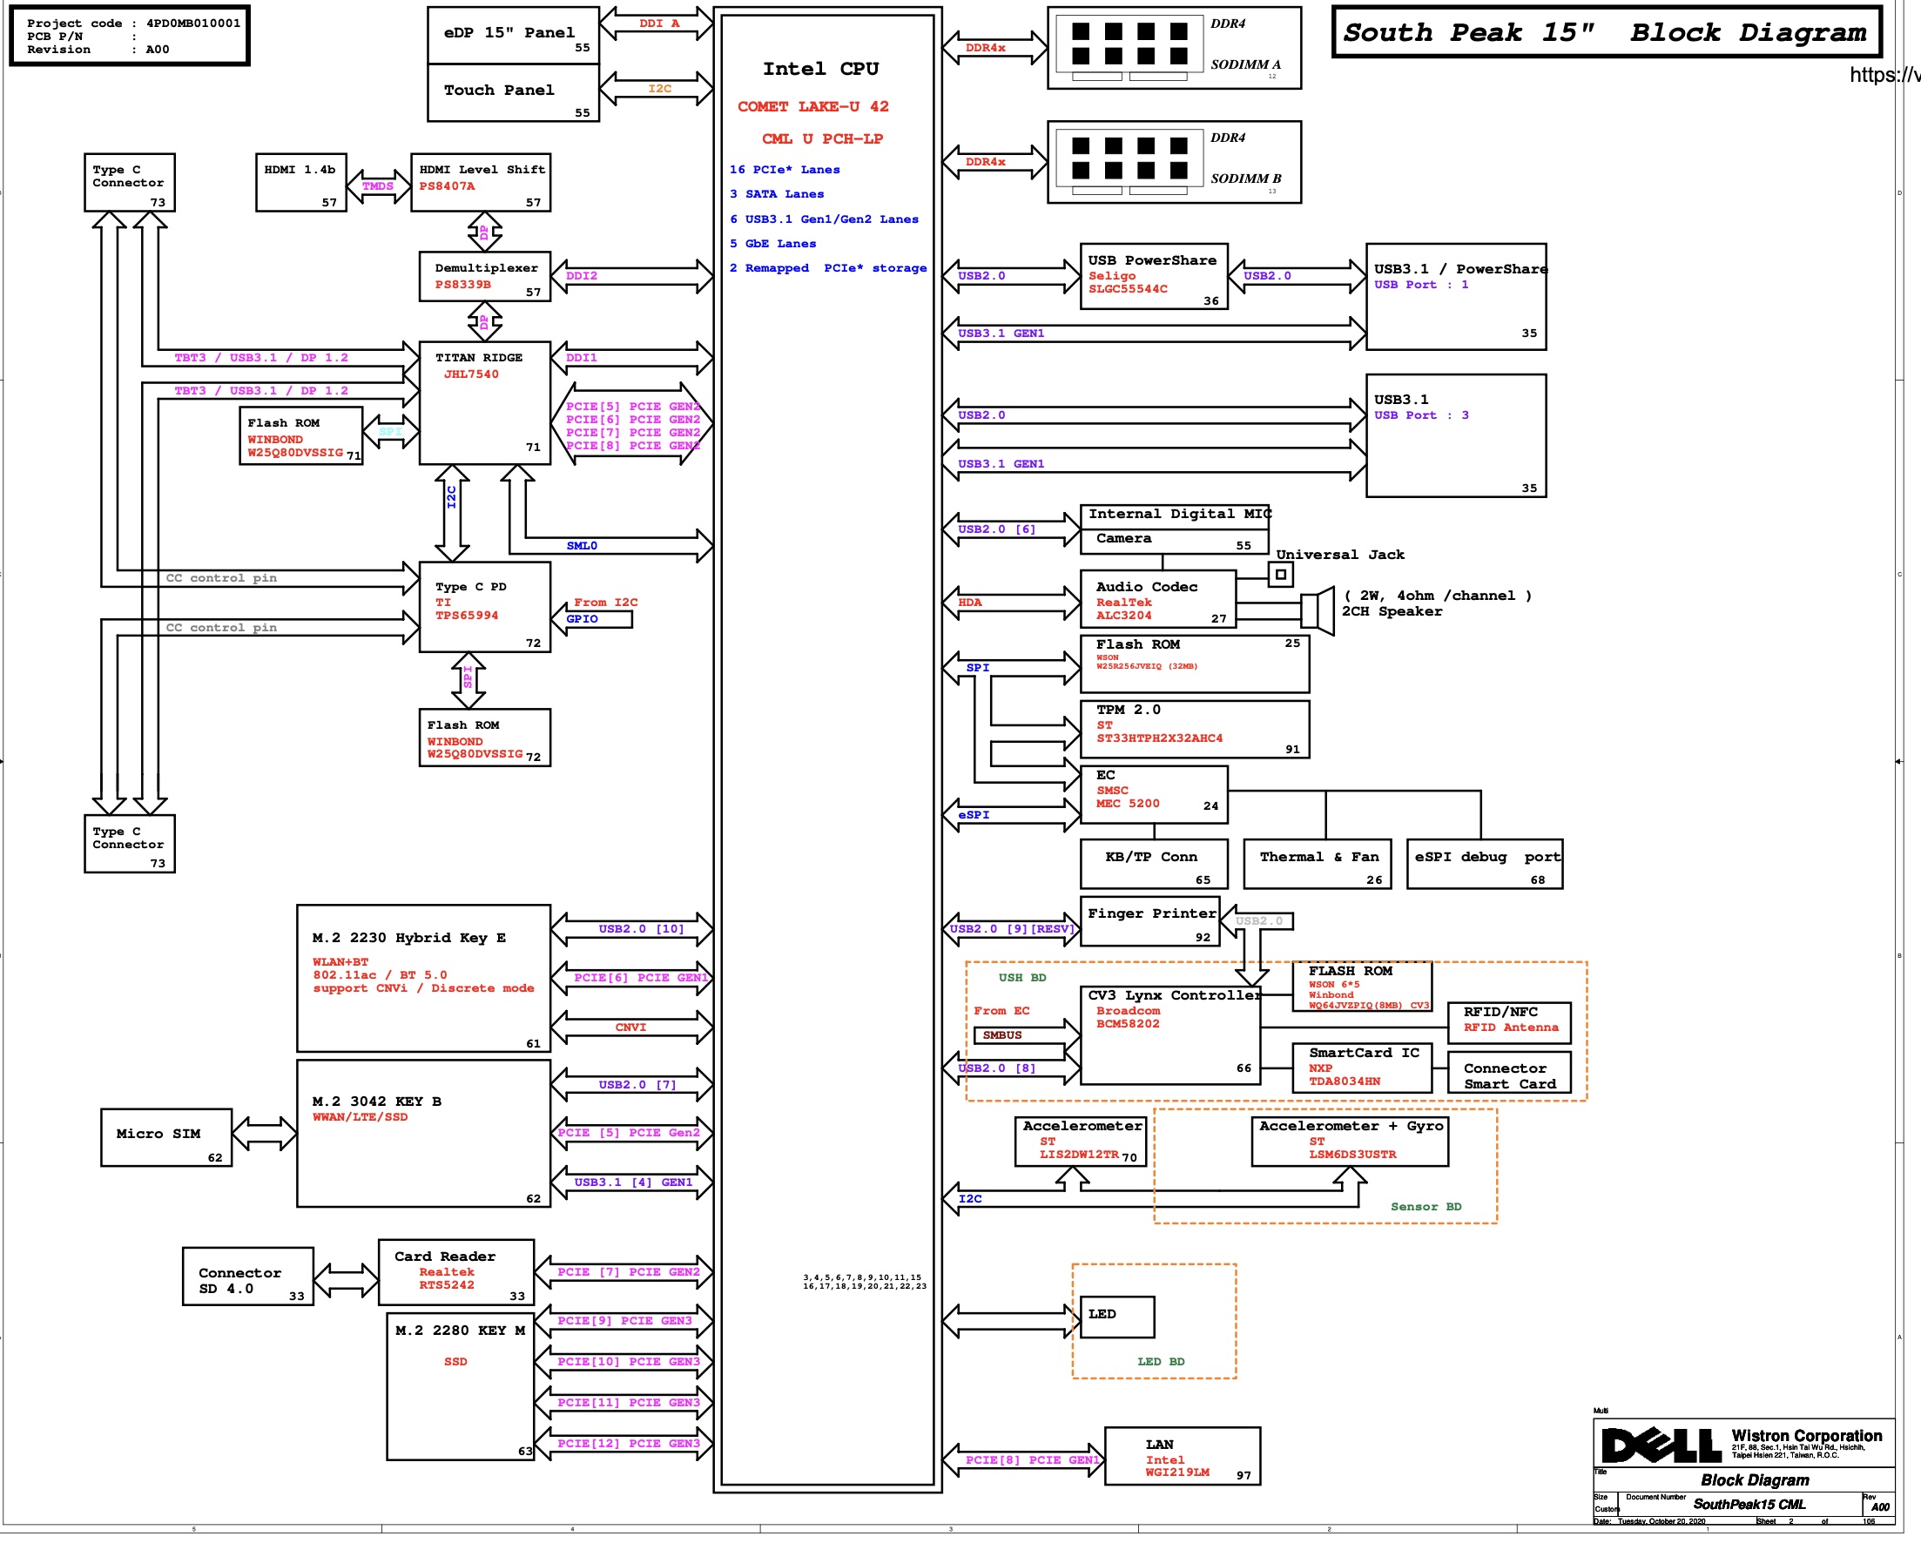
Task: Select the Type C PD TPS65994 block
Action: [x=485, y=607]
